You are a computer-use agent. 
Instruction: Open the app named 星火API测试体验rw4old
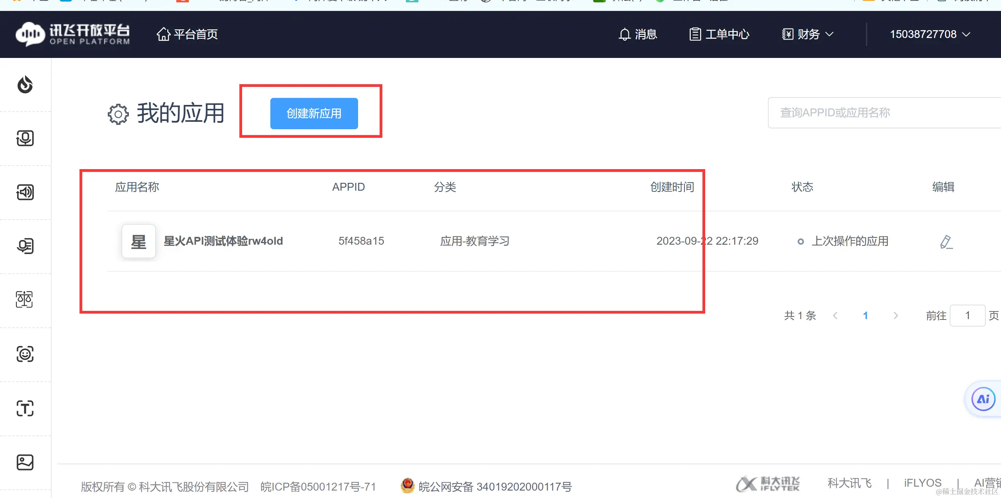[223, 241]
